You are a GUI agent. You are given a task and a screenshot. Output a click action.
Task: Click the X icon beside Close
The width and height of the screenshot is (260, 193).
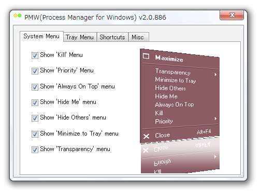coord(146,136)
